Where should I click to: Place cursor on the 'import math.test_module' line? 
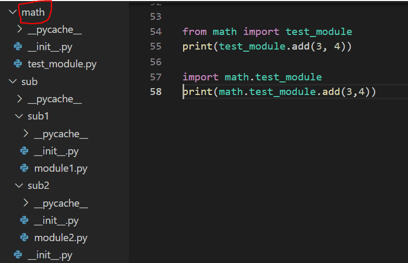coord(252,77)
